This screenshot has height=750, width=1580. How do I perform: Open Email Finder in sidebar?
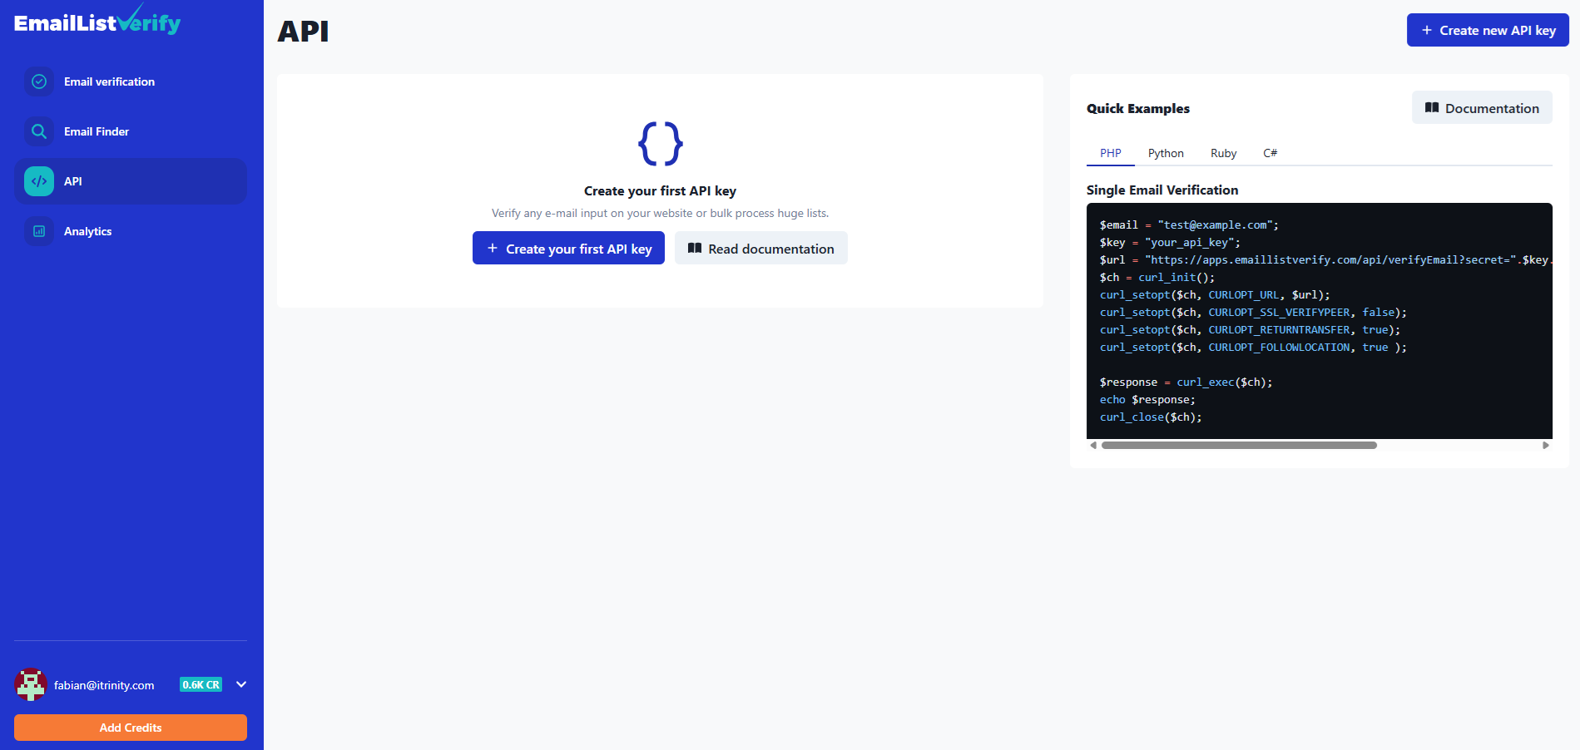131,131
